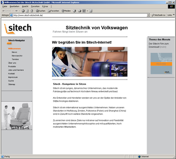Open the Newsarchiv navigation link
The image size is (176, 159).
tap(17, 56)
